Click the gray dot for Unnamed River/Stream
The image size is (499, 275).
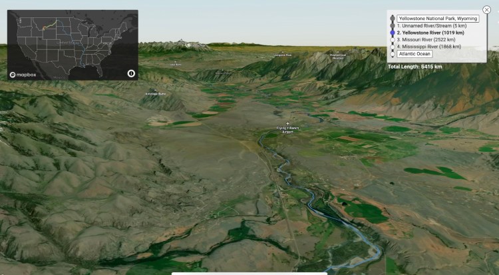point(393,26)
